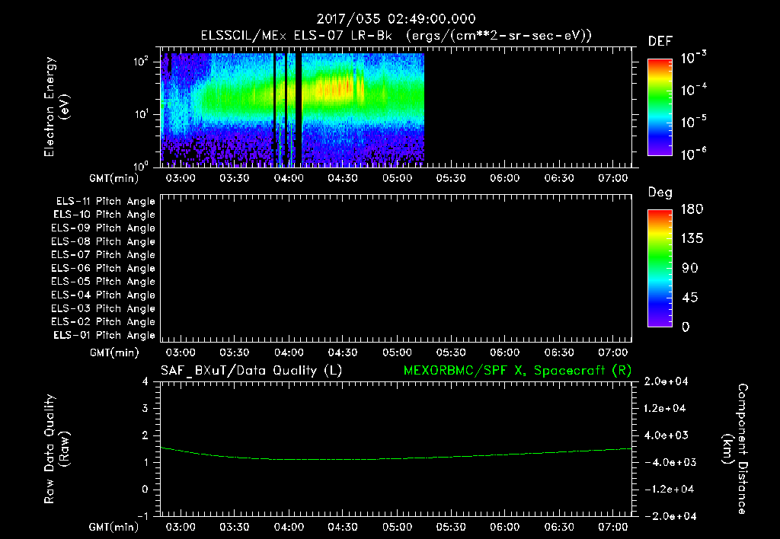The image size is (780, 539).
Task: Click the 10^-6 value on the DEF scale
Action: 693,154
